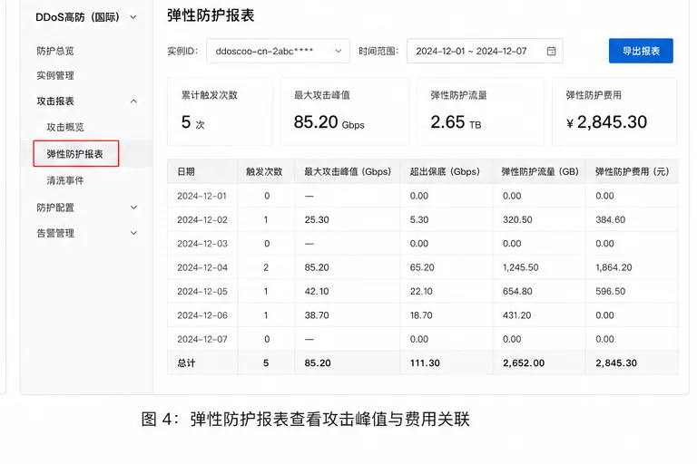The width and height of the screenshot is (697, 464).
Task: Click 弹性防护费用 (元) column header
Action: [632, 172]
